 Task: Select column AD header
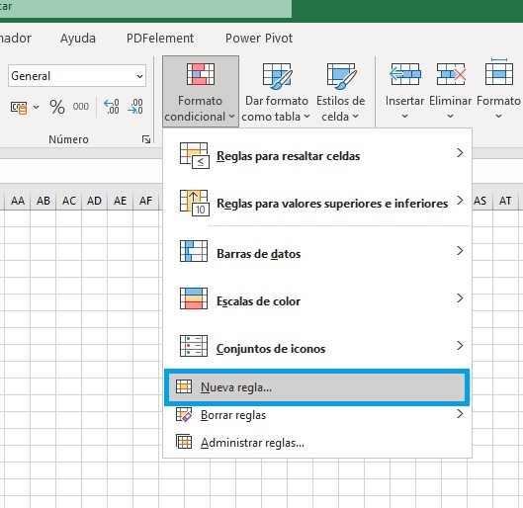[94, 201]
